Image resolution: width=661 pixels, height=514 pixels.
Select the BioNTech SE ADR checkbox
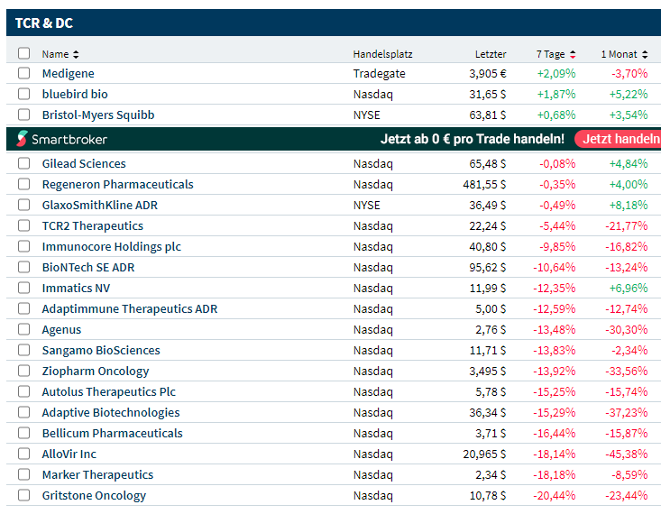(x=24, y=268)
